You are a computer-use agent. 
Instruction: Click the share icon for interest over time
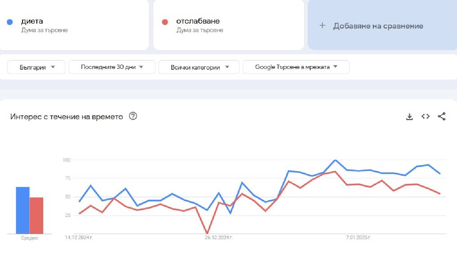(442, 116)
